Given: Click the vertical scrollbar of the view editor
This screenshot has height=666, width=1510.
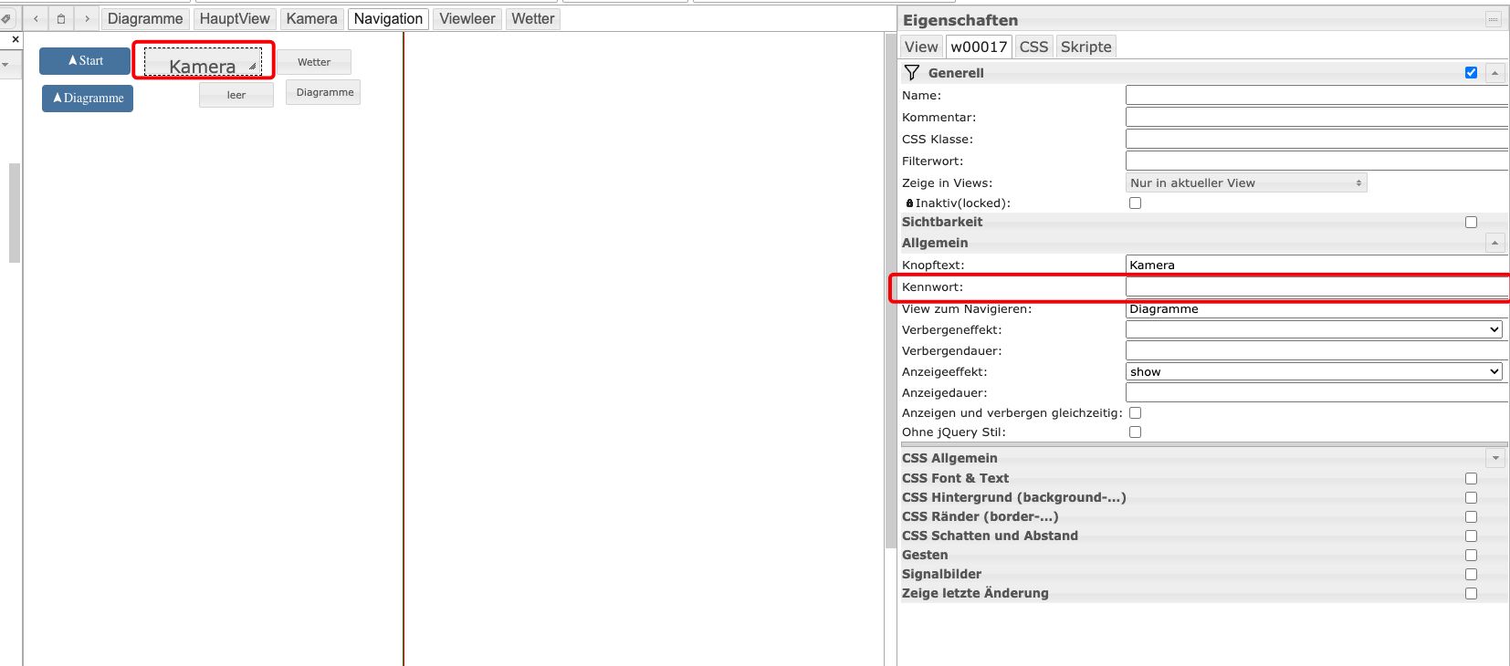Looking at the screenshot, I should (x=890, y=274).
